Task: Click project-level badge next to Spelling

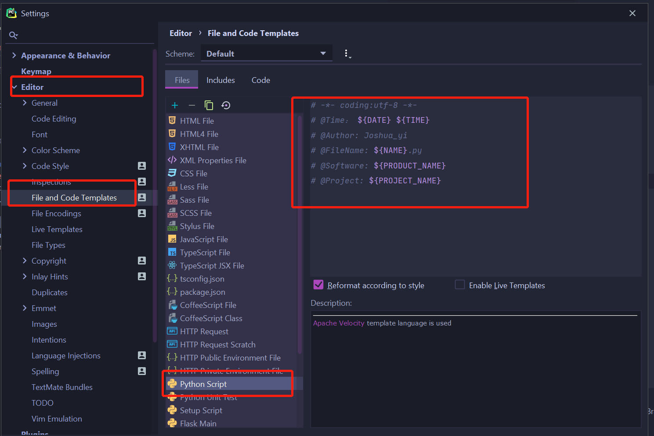Action: click(142, 371)
